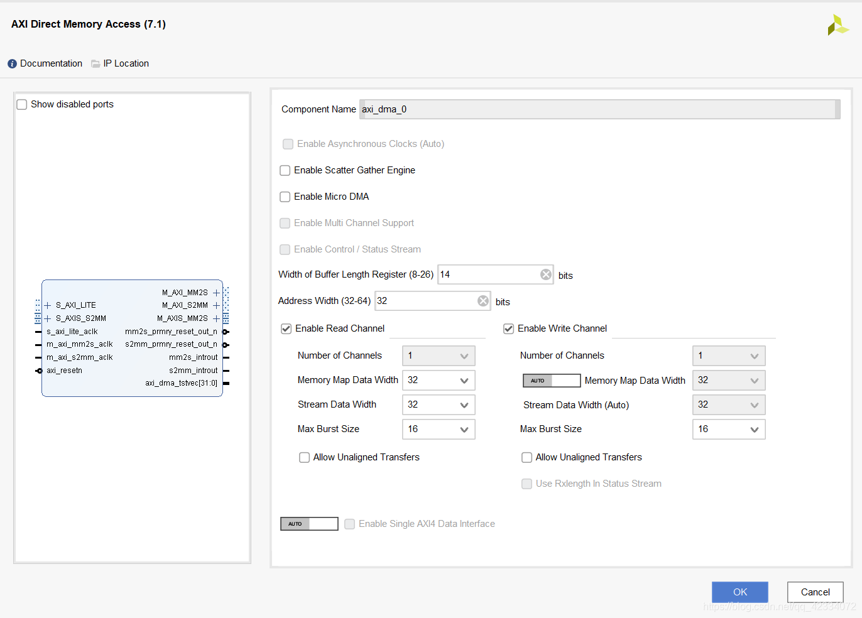
Task: Select s2mm_prmry_reset_out_n port label
Action: coord(171,344)
